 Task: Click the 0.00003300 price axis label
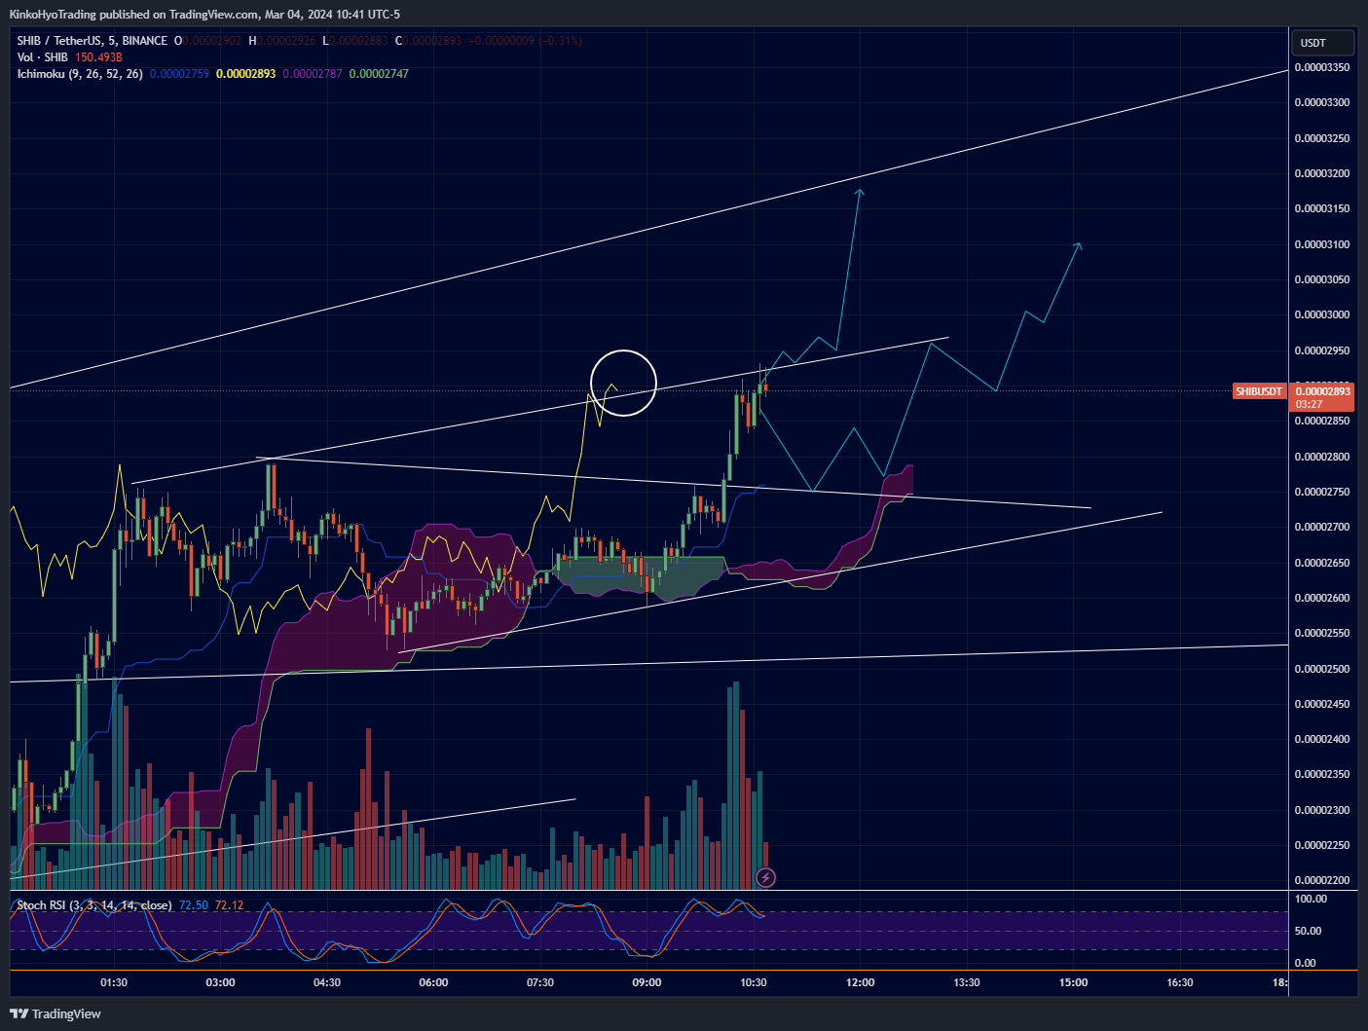tap(1322, 102)
